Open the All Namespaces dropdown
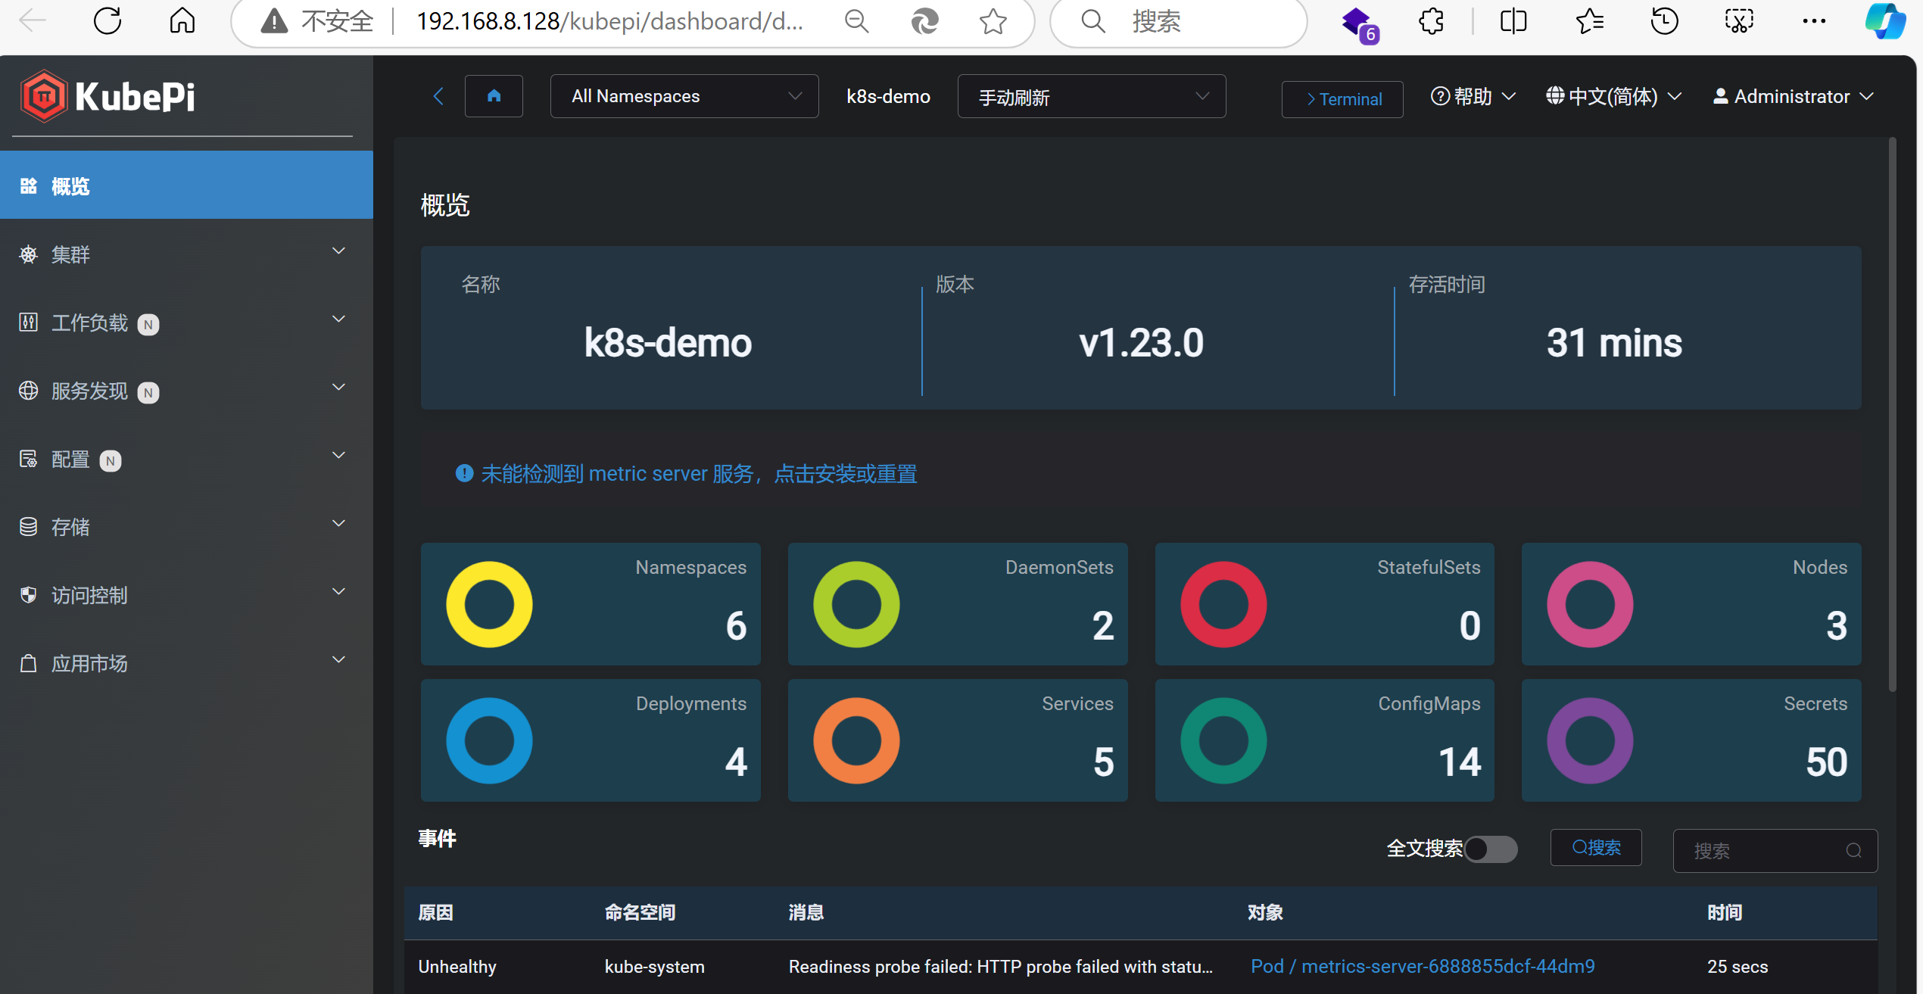The height and width of the screenshot is (994, 1923). [x=684, y=96]
